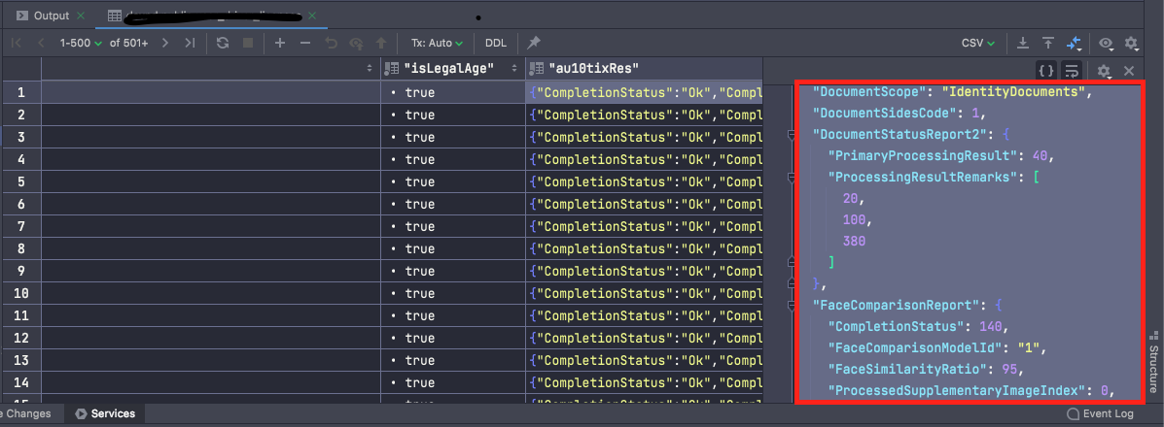
Task: Open the Tx: Auto transaction mode dropdown
Action: coord(437,43)
